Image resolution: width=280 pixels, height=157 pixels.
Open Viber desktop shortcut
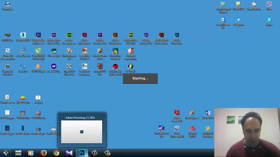click(269, 6)
